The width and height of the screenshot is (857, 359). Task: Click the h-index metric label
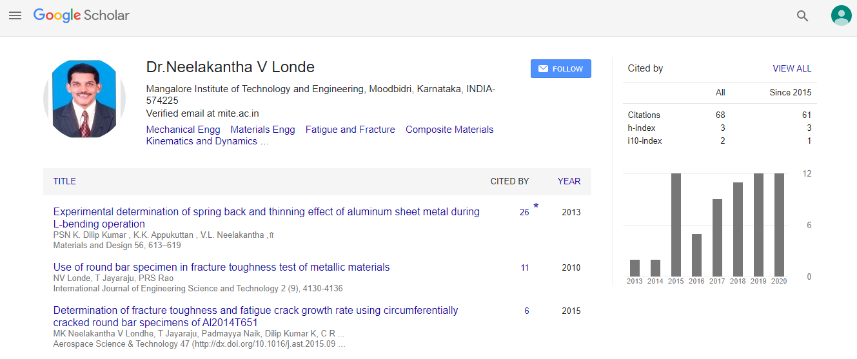[642, 128]
